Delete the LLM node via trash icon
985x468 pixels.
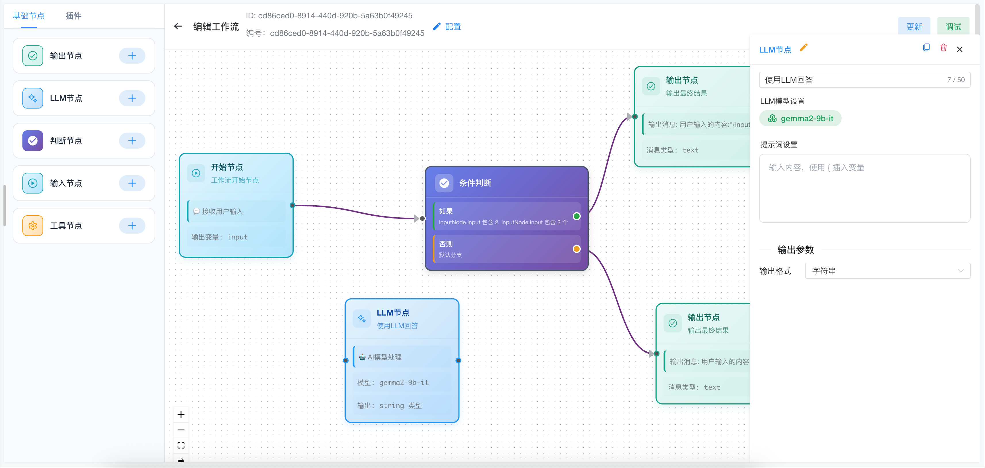(x=944, y=48)
